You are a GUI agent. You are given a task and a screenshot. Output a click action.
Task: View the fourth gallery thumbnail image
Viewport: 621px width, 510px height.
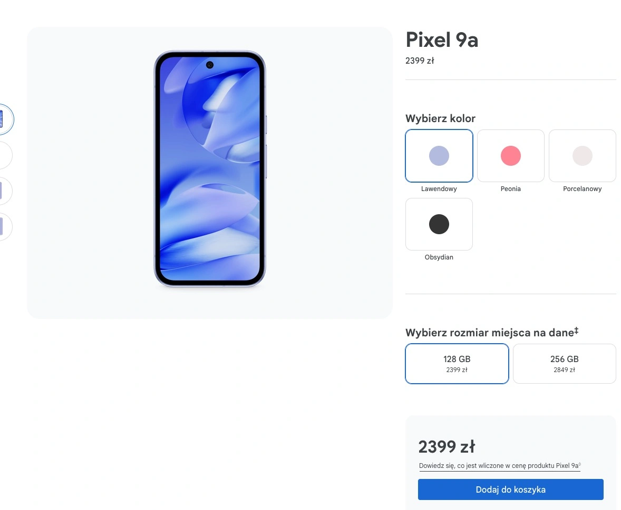pyautogui.click(x=5, y=226)
